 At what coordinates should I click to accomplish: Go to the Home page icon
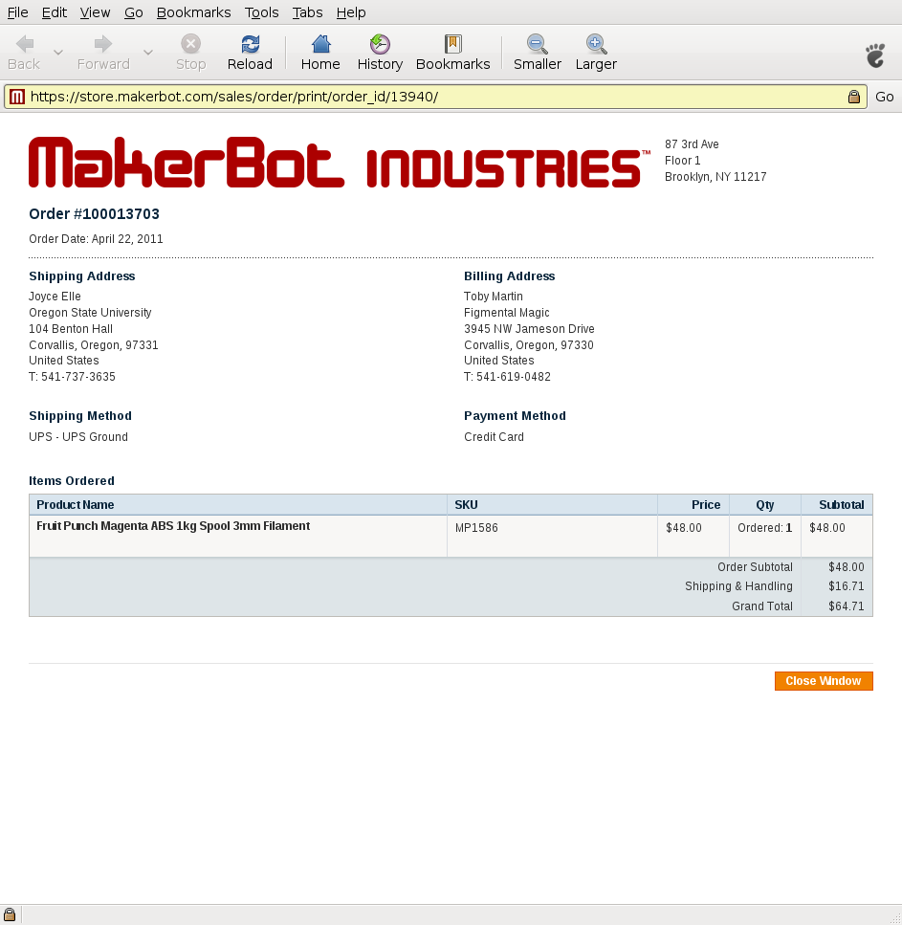coord(321,44)
